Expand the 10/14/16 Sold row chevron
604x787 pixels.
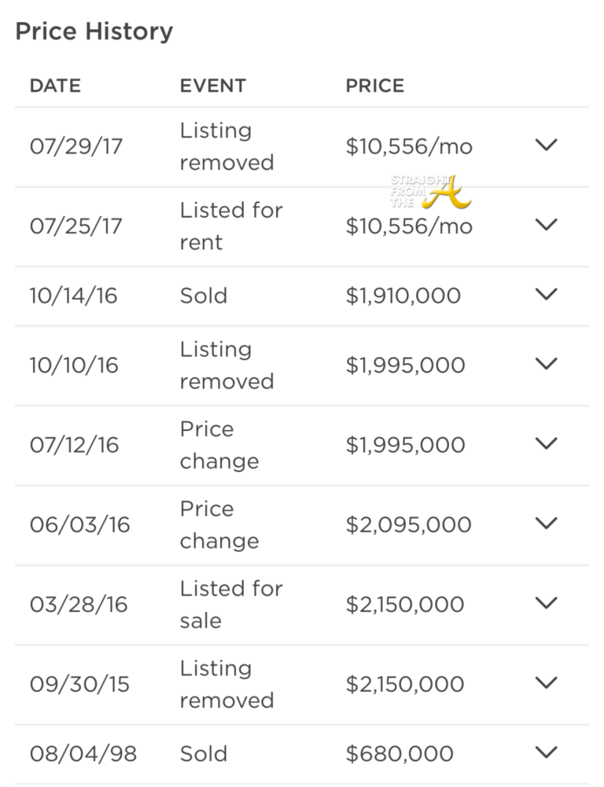tap(546, 294)
